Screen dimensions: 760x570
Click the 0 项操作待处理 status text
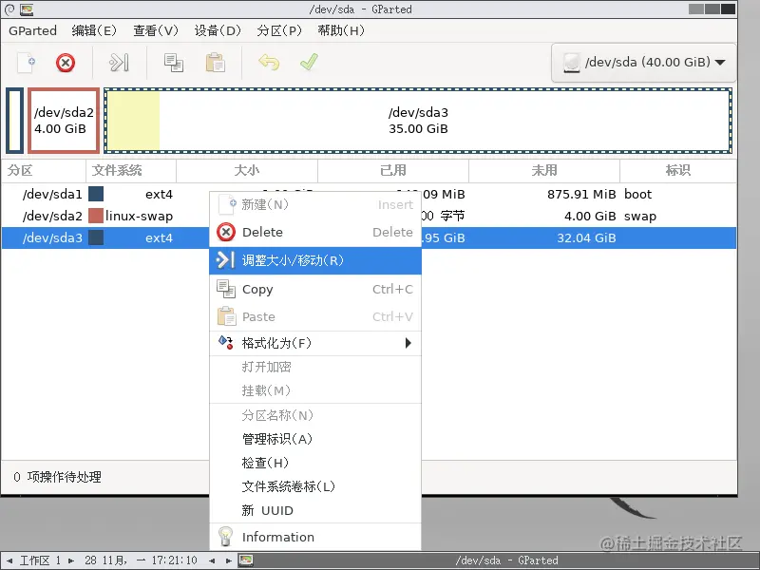click(58, 477)
